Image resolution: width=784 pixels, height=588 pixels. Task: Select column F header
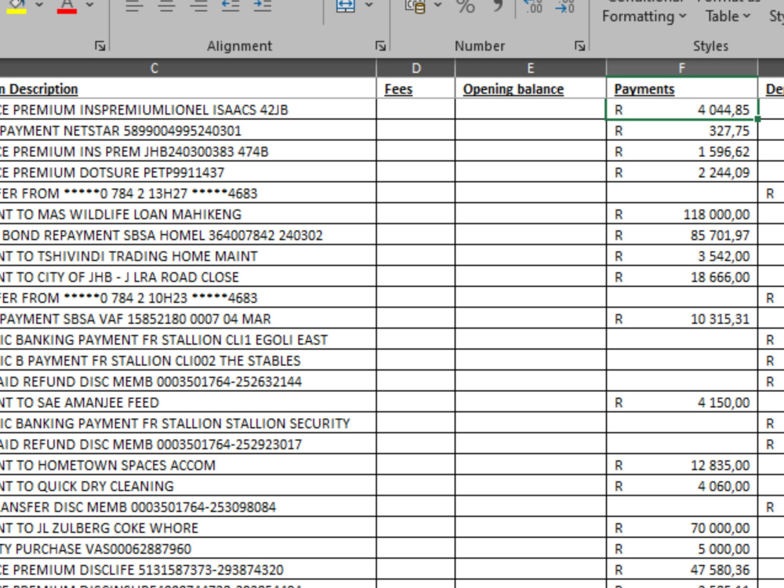pos(682,68)
